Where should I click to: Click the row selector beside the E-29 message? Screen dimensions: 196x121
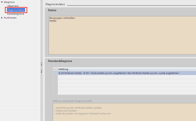coord(55,73)
